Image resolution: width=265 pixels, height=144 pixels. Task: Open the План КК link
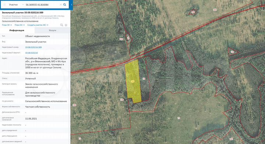[20, 25]
